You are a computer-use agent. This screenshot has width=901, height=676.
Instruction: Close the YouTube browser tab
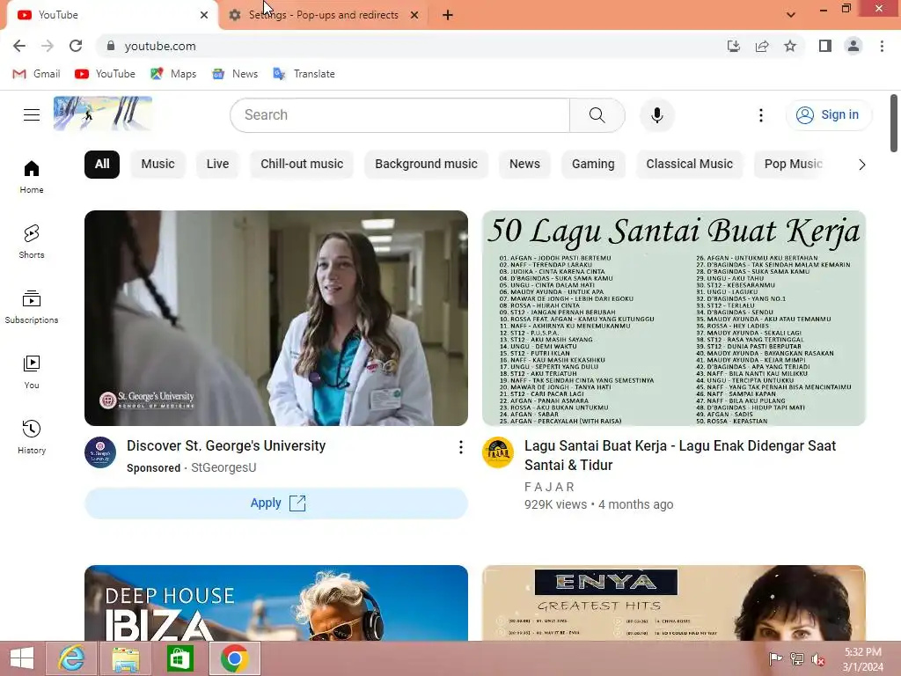coord(204,15)
